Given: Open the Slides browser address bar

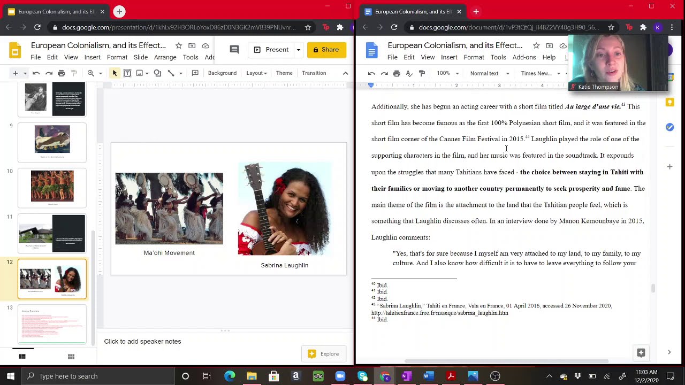Looking at the screenshot, I should pos(179,27).
